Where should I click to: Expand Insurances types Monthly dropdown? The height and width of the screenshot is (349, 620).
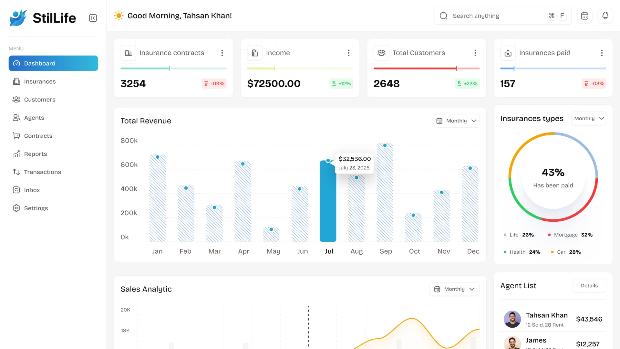click(589, 119)
